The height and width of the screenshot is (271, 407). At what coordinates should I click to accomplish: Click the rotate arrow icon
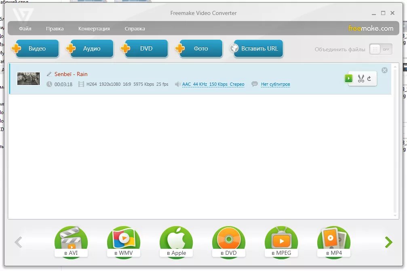click(369, 78)
